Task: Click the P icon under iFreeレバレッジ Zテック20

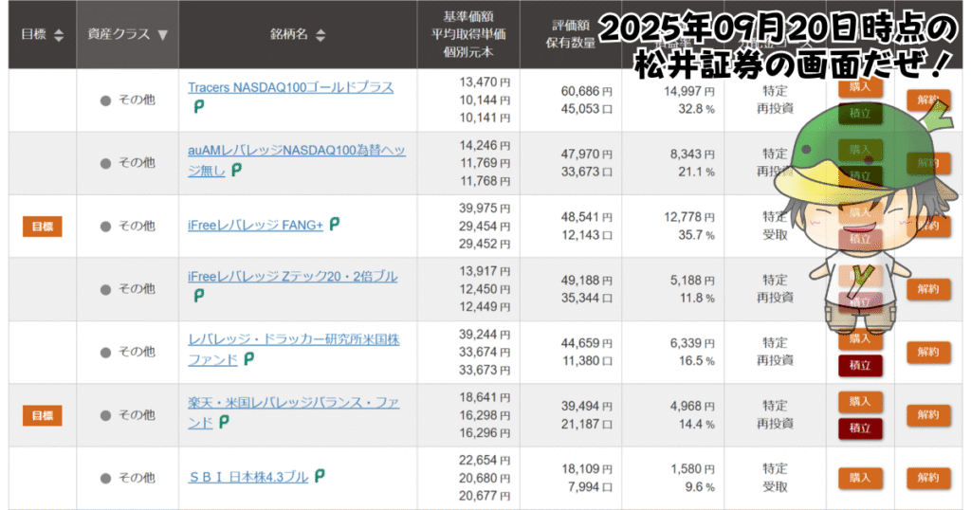Action: (199, 296)
